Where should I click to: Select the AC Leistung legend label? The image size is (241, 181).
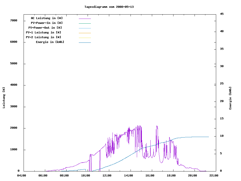click(x=47, y=18)
